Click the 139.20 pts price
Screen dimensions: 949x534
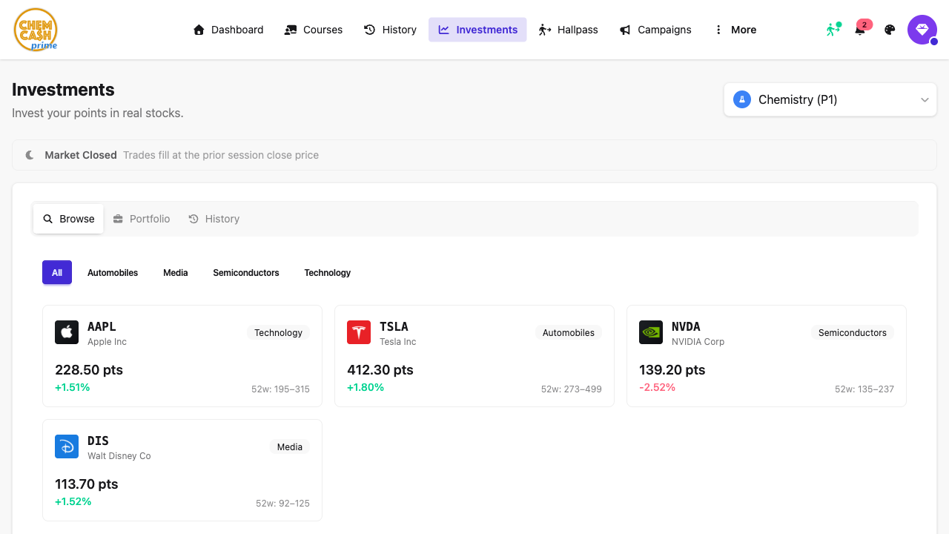[672, 369]
